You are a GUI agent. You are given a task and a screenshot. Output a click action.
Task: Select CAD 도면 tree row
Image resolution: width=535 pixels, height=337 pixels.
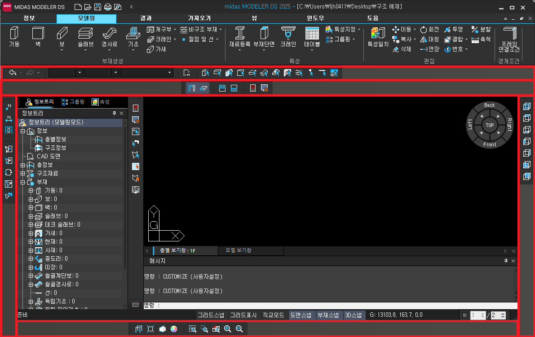pyautogui.click(x=49, y=157)
